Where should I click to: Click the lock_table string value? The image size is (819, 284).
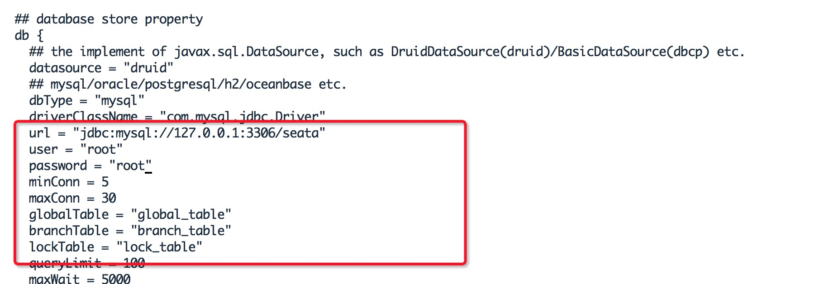click(x=159, y=247)
